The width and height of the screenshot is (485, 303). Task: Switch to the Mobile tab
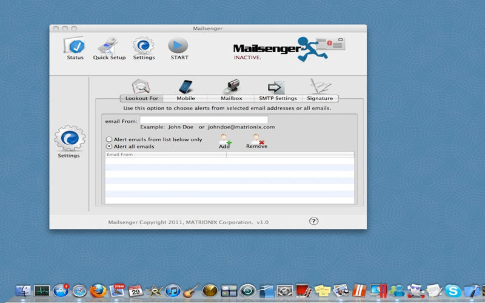point(186,98)
